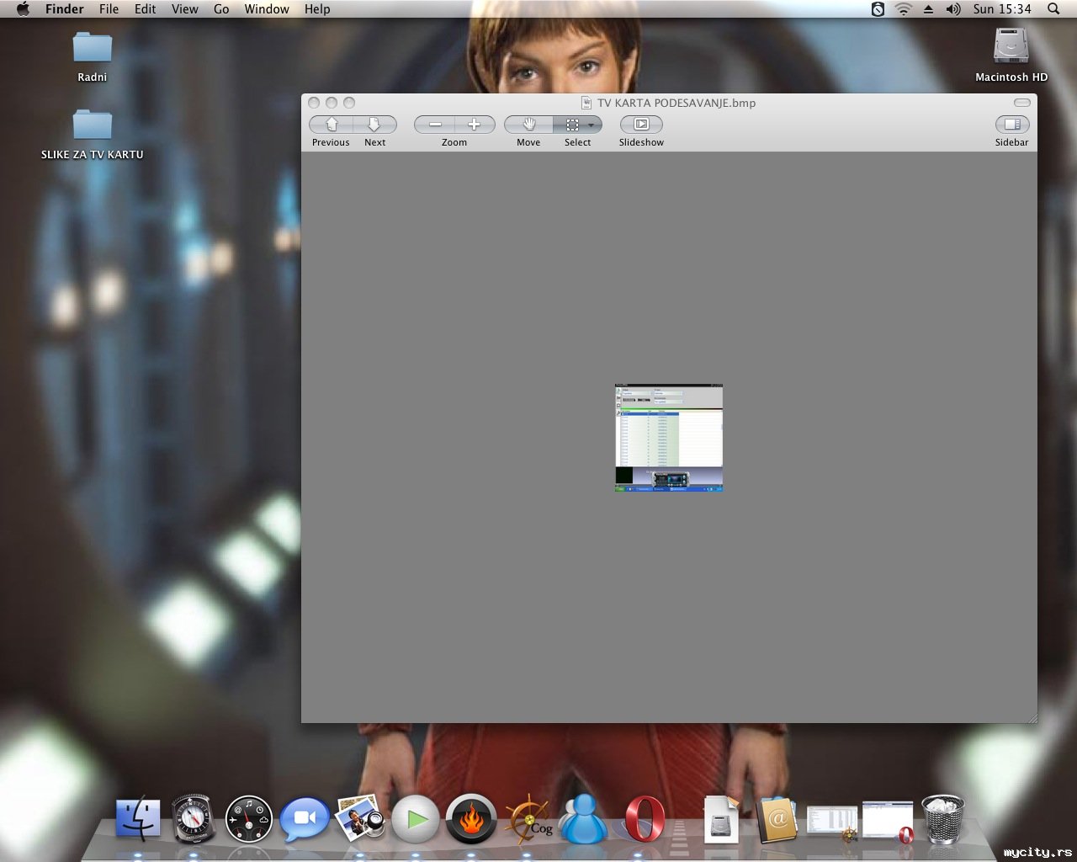Open the Window menu

tap(267, 9)
